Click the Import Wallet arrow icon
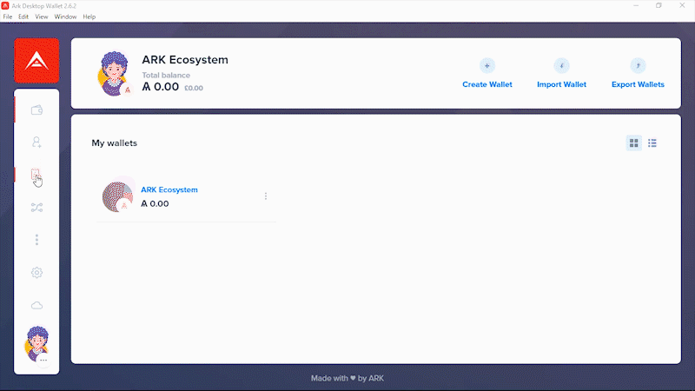The height and width of the screenshot is (391, 695). 561,66
